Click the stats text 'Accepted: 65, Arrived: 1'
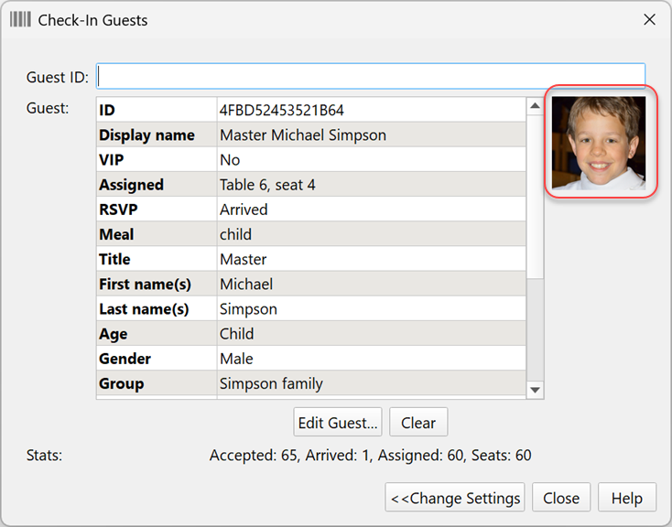672x527 pixels. point(289,455)
